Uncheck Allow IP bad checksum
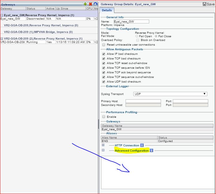The width and height of the screenshot is (216, 194). click(x=104, y=54)
